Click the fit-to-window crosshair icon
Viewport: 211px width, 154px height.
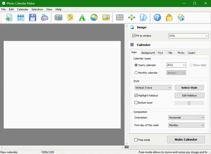[x=120, y=18]
